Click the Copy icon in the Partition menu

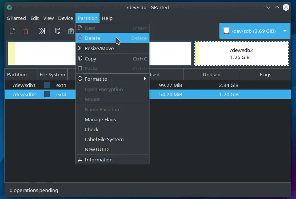tap(80, 59)
